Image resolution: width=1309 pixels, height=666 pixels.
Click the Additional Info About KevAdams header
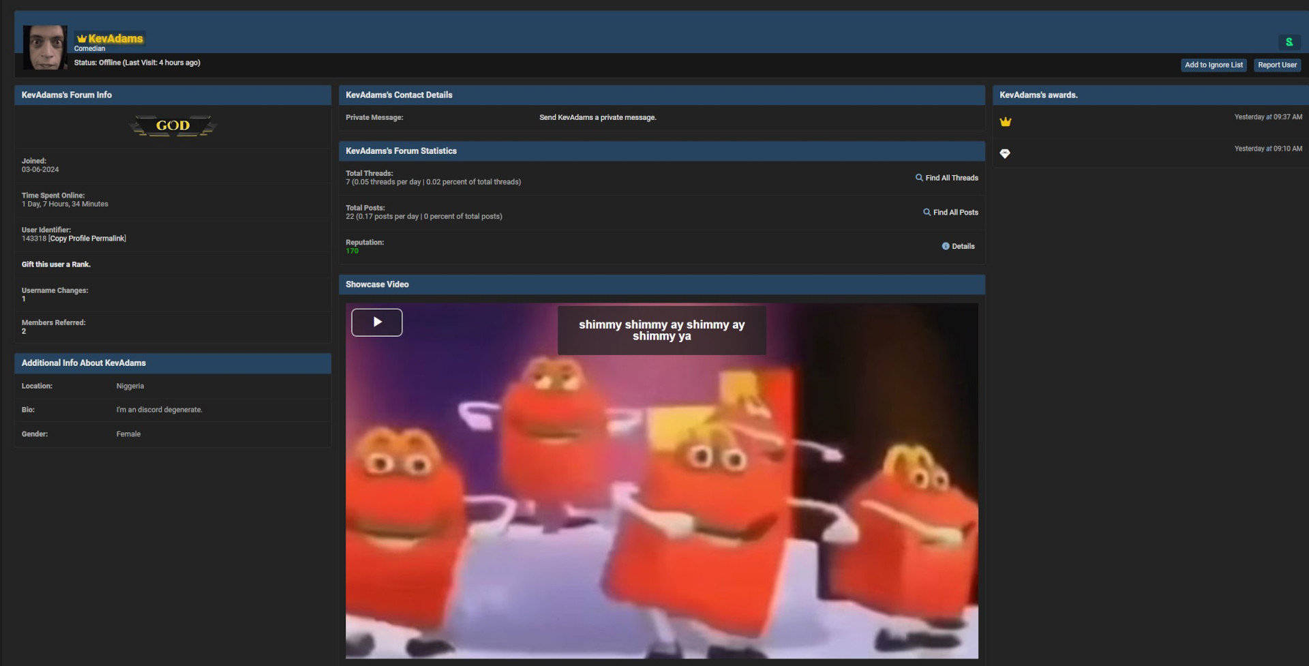172,363
